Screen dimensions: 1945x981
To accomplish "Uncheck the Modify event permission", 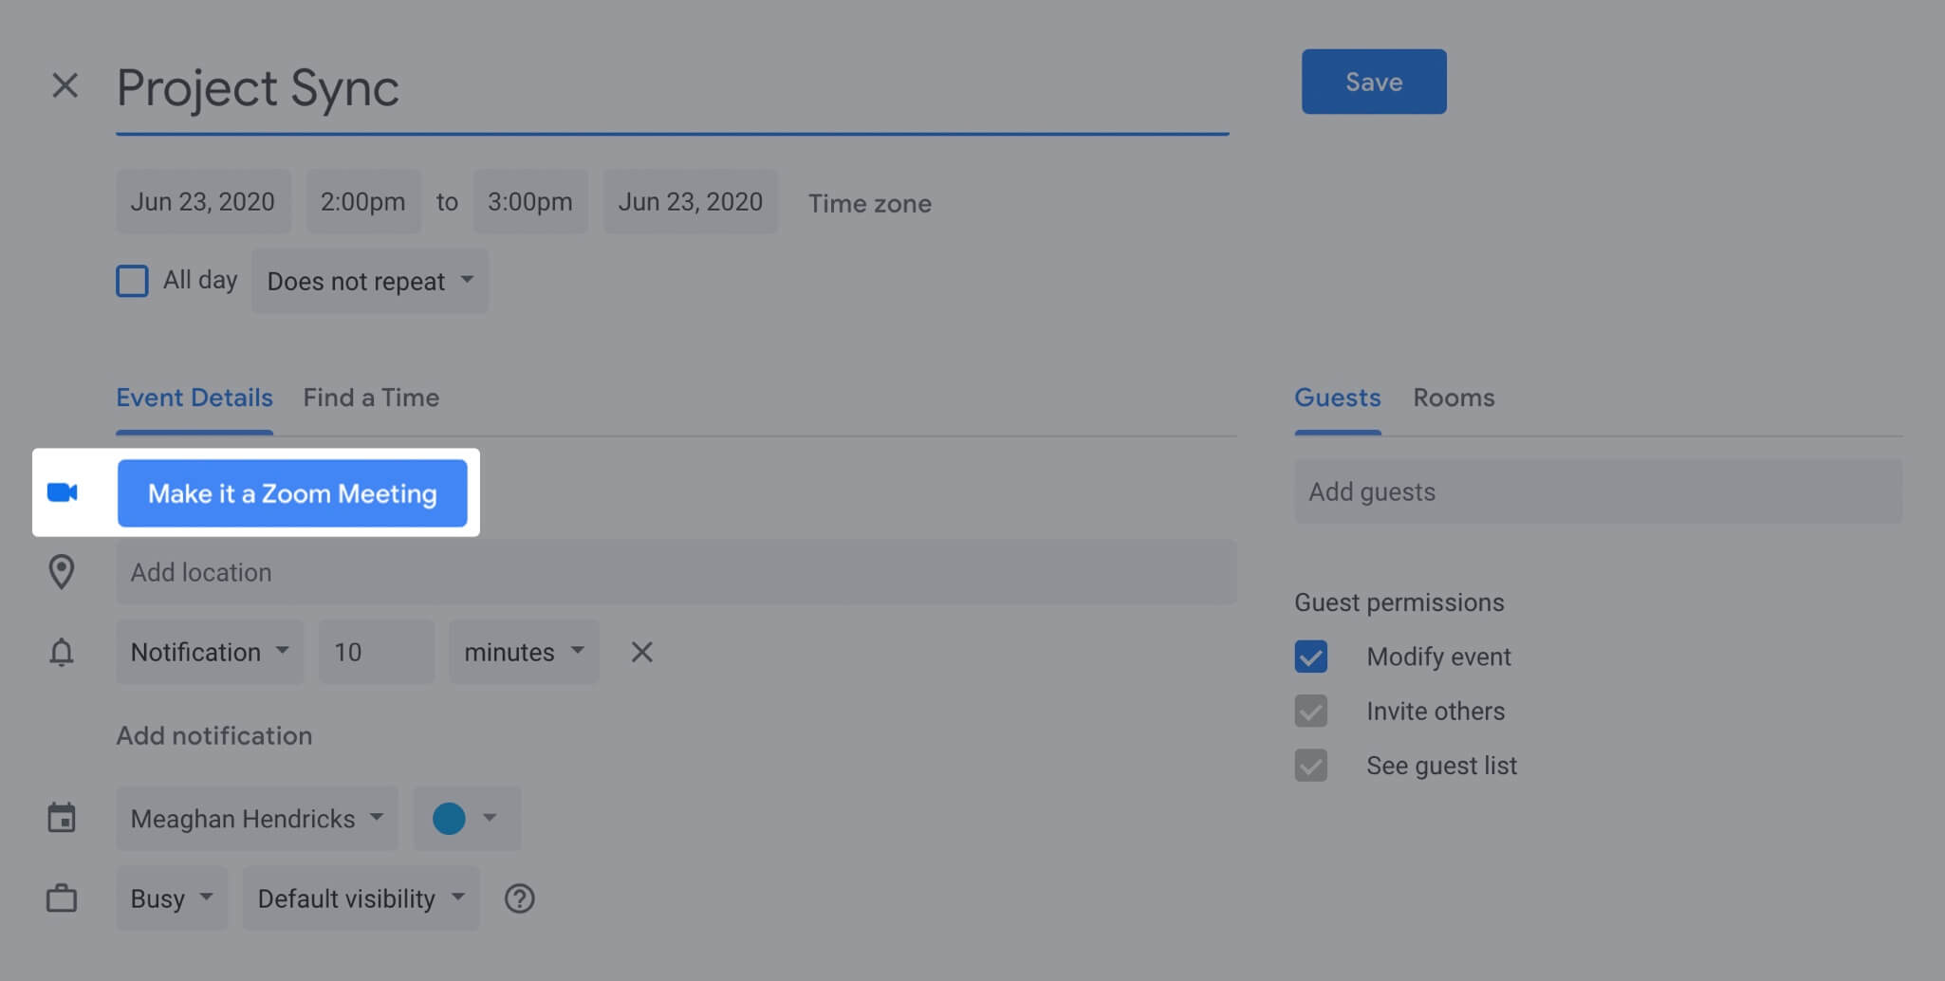I will click(x=1310, y=657).
